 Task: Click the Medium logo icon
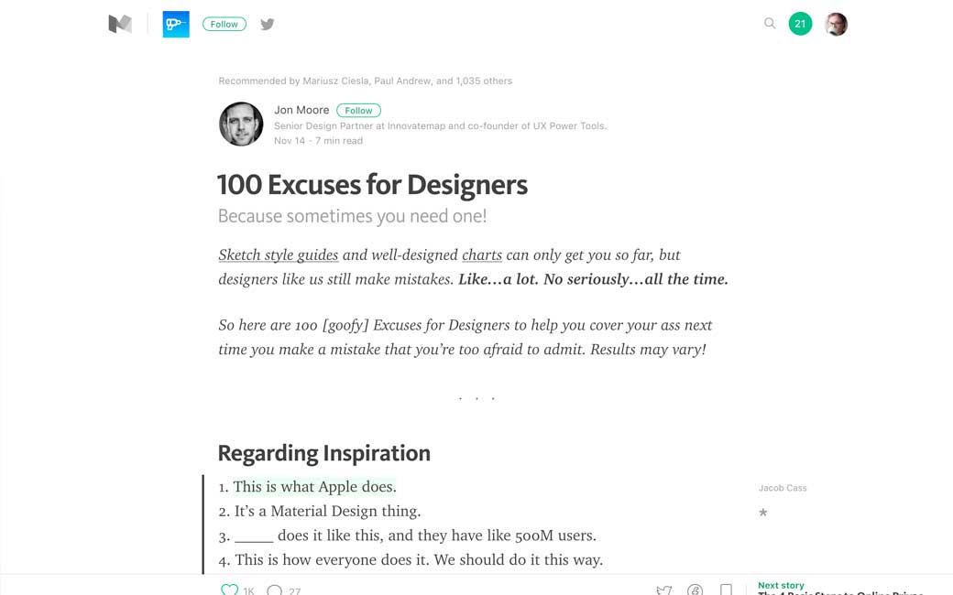(120, 25)
